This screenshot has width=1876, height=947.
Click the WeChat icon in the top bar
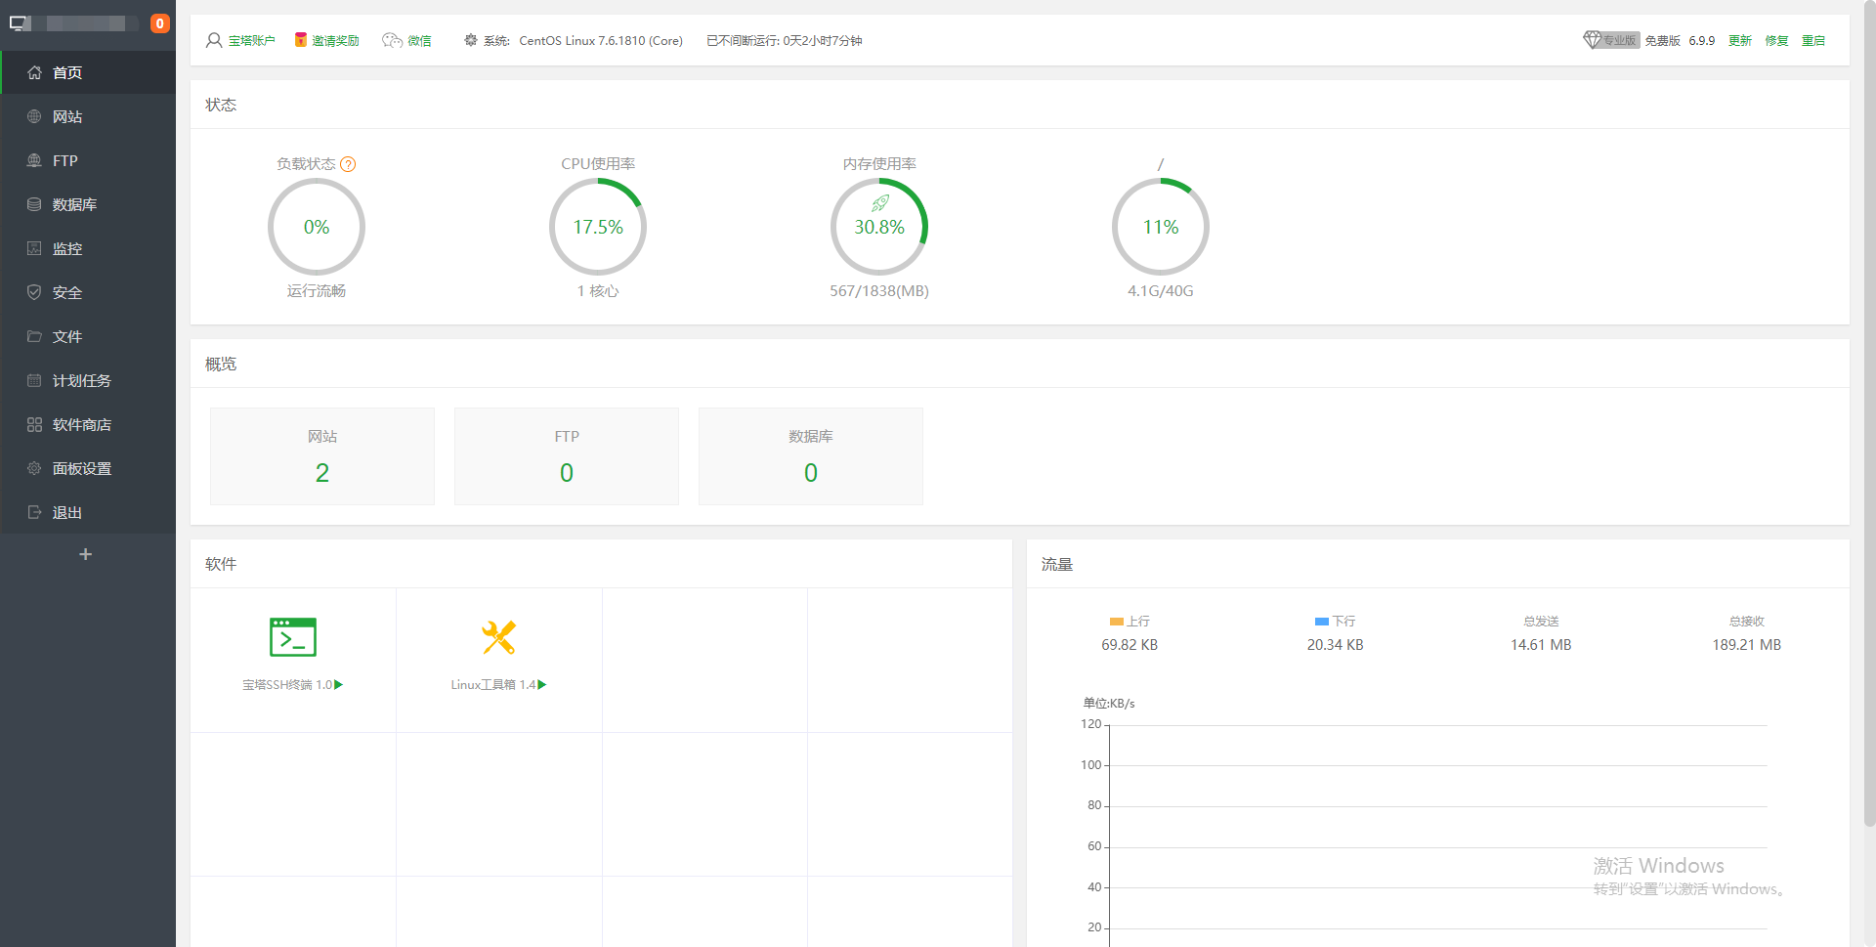[x=392, y=40]
